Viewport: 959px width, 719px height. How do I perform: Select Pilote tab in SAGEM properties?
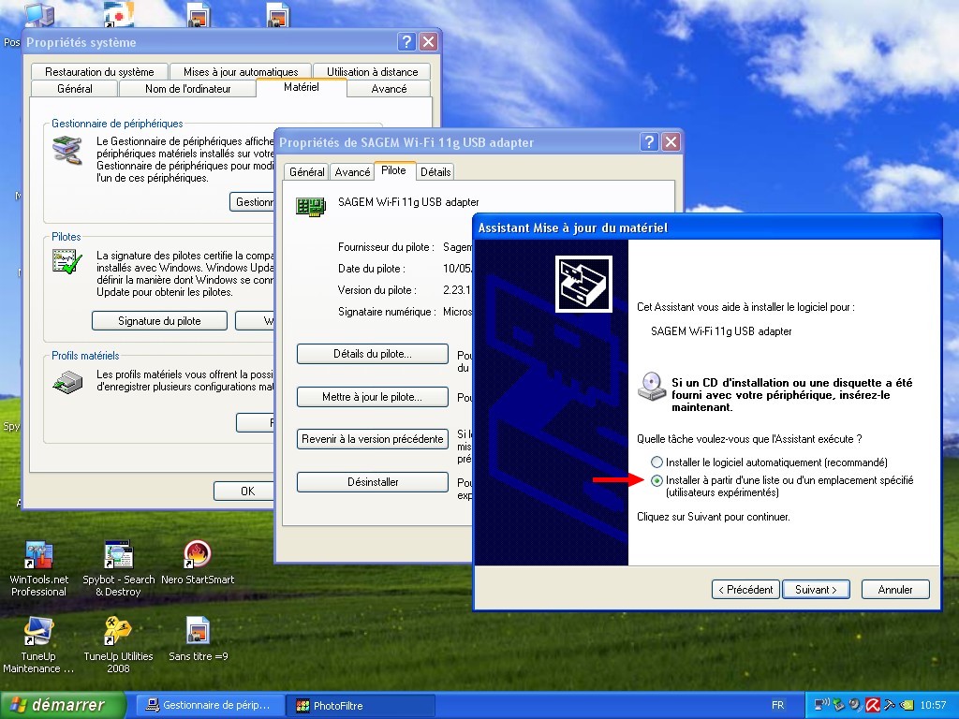393,170
